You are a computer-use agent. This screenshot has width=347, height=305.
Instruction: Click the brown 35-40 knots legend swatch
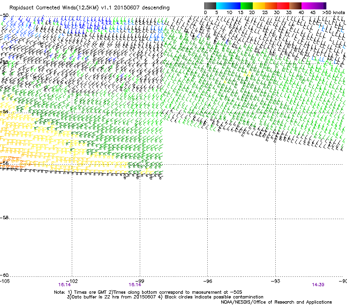[x=295, y=6]
